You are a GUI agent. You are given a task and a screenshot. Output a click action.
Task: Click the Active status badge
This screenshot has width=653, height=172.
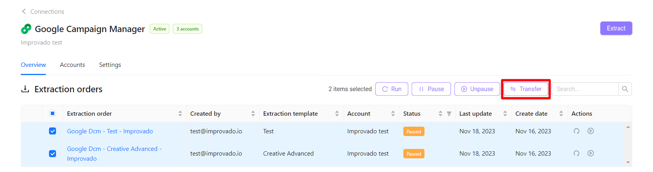(x=160, y=29)
